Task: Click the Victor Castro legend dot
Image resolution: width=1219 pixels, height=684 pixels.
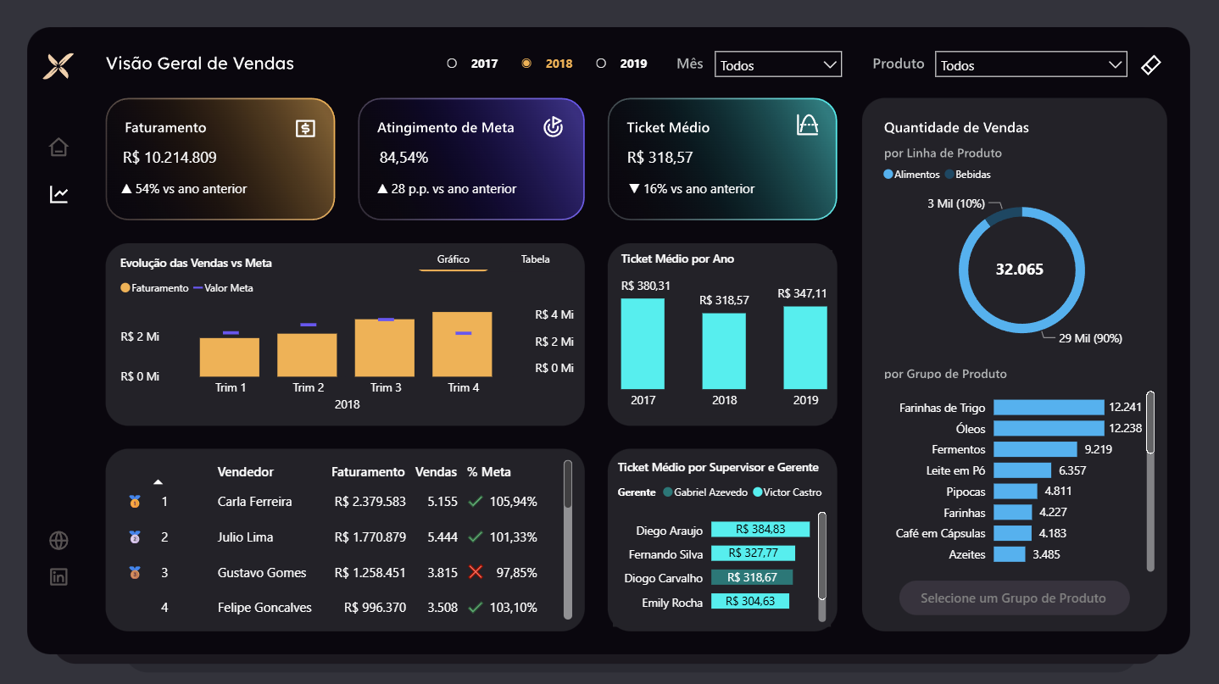Action: click(758, 492)
